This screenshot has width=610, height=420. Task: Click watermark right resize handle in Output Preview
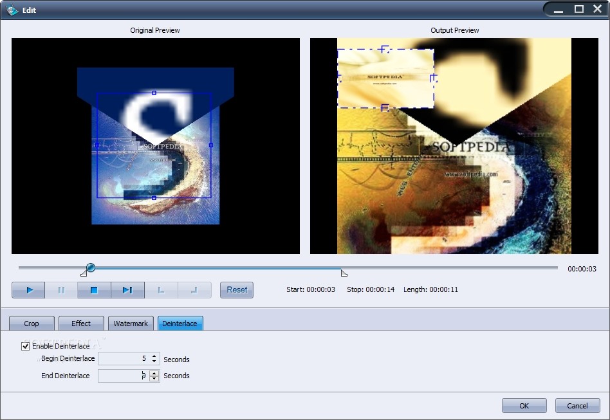(x=434, y=78)
